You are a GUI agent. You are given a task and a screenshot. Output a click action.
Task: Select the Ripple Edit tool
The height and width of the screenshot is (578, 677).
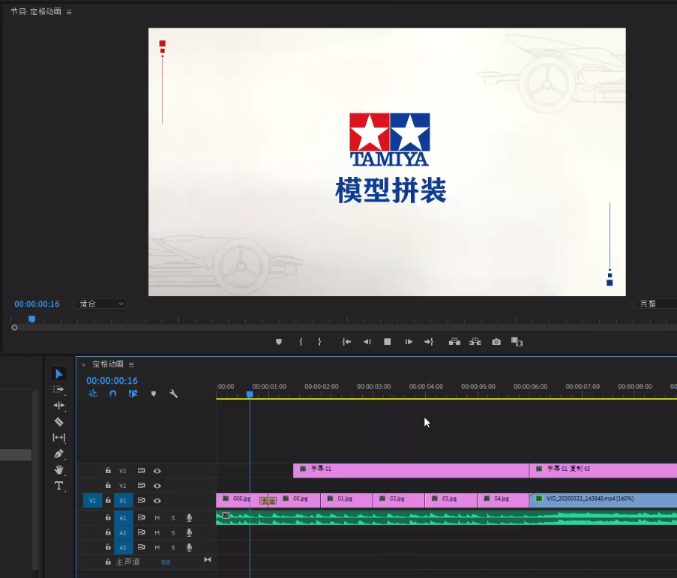click(59, 406)
